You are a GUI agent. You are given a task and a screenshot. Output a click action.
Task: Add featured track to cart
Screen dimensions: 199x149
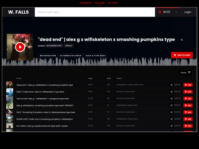[x=182, y=55]
